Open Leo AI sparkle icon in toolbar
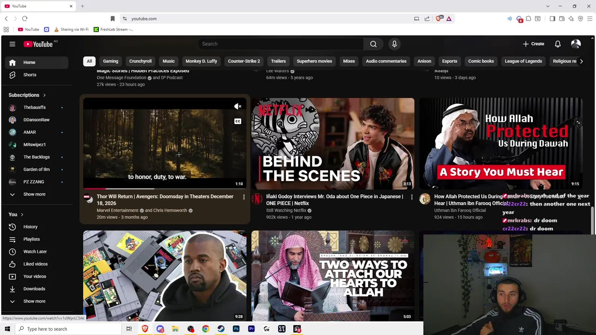The height and width of the screenshot is (335, 596). (571, 19)
